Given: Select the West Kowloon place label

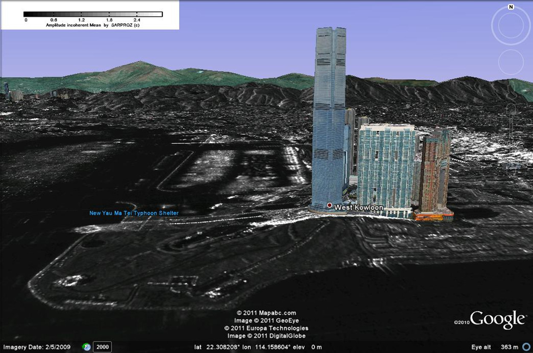Looking at the screenshot, I should click(358, 207).
